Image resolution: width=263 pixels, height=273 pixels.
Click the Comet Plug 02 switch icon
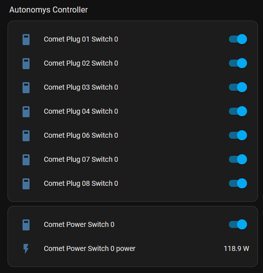pos(26,64)
